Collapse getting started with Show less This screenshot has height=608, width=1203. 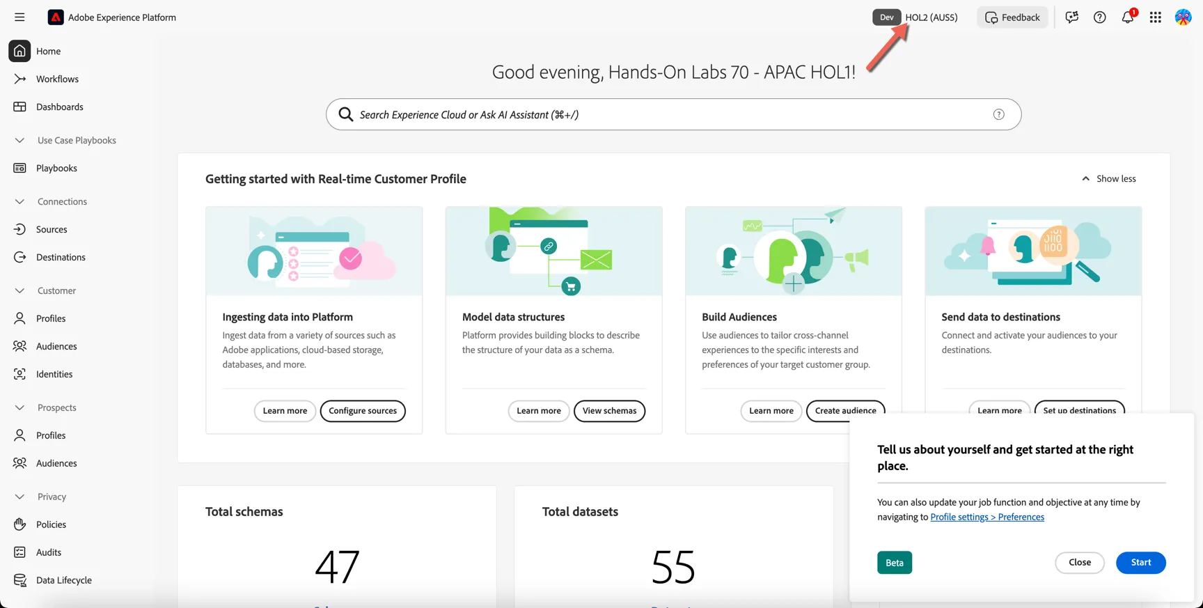tap(1108, 179)
